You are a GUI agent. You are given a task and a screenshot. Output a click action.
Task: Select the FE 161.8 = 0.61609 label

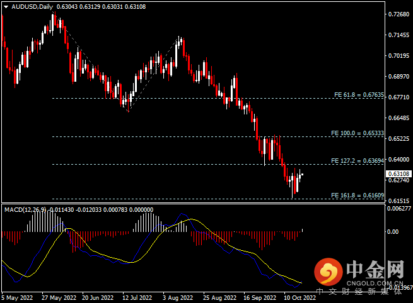tap(358, 196)
